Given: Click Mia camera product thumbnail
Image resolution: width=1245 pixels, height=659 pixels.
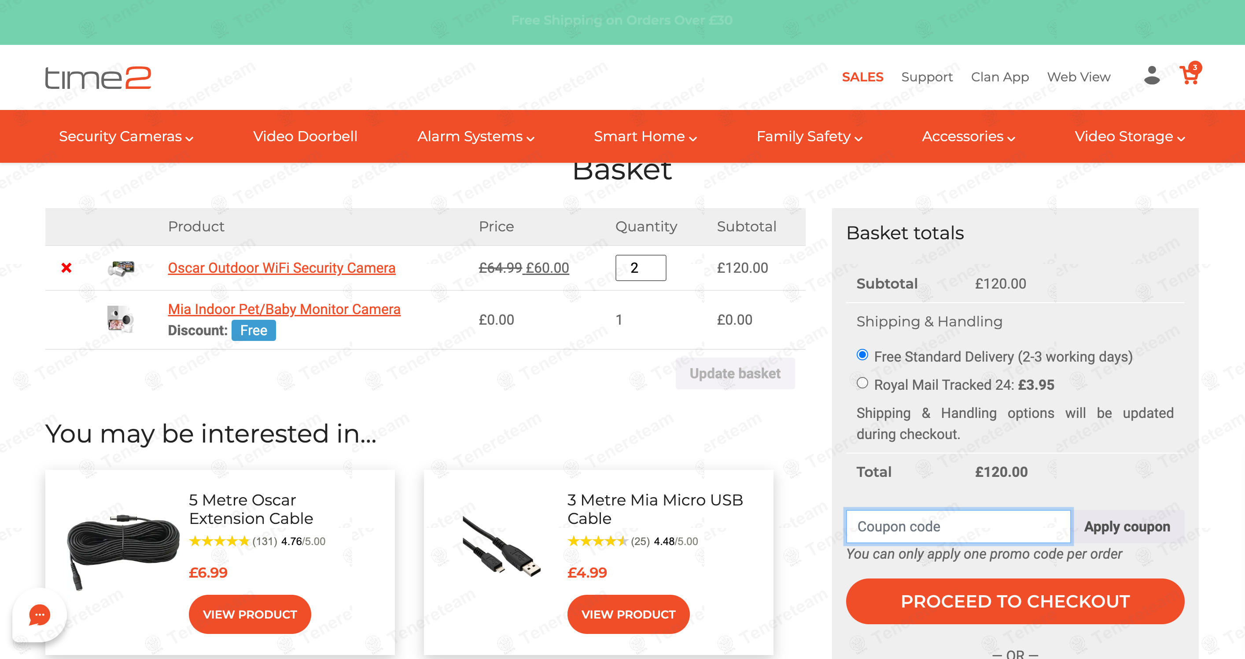Looking at the screenshot, I should pos(120,319).
